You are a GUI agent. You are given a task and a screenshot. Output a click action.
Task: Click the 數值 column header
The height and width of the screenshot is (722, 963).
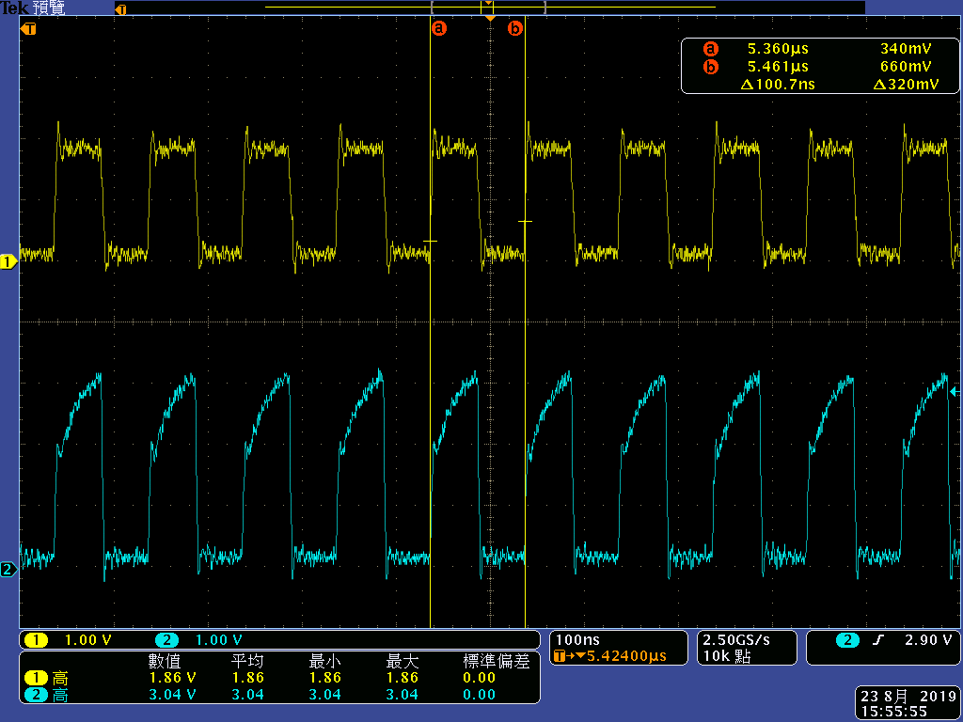(x=165, y=661)
